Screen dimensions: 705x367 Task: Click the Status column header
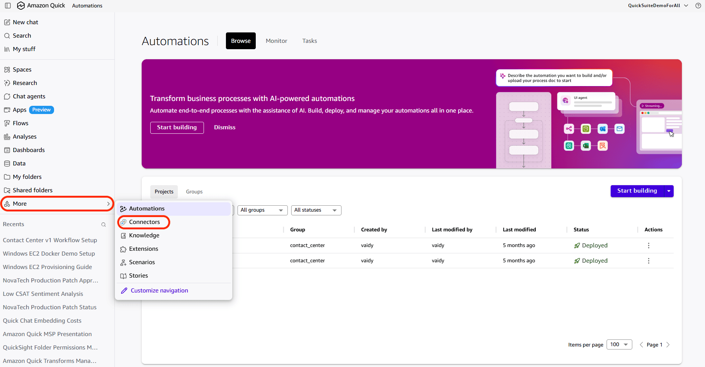tap(581, 230)
